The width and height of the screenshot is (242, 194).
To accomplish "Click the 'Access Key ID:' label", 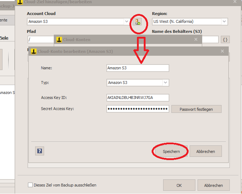I will [54, 98].
